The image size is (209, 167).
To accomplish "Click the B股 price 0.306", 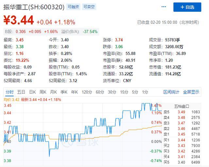I will pyautogui.click(x=21, y=32).
